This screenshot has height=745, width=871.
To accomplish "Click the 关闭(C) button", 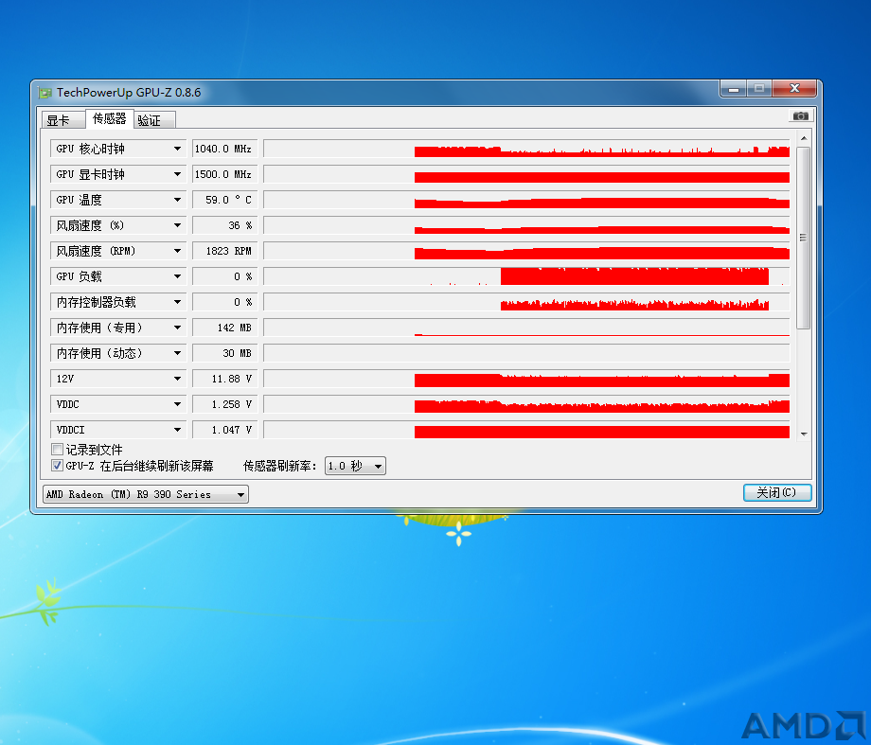I will click(x=777, y=493).
